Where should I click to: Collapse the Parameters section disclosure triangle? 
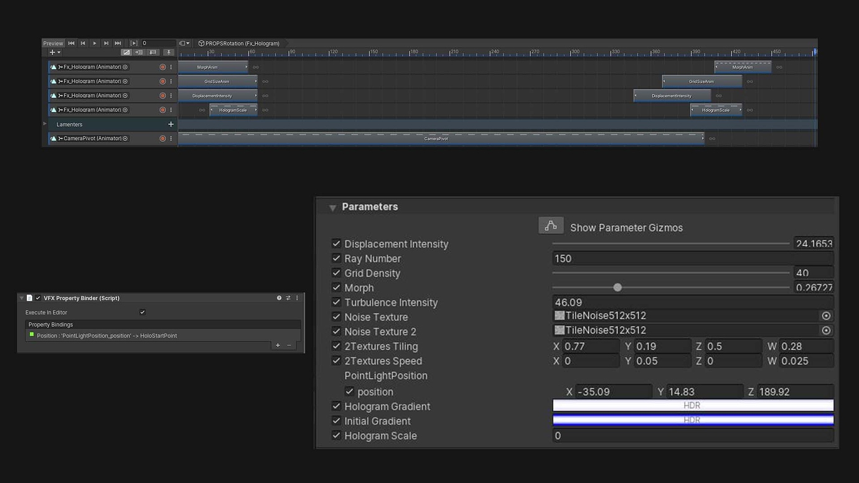332,207
